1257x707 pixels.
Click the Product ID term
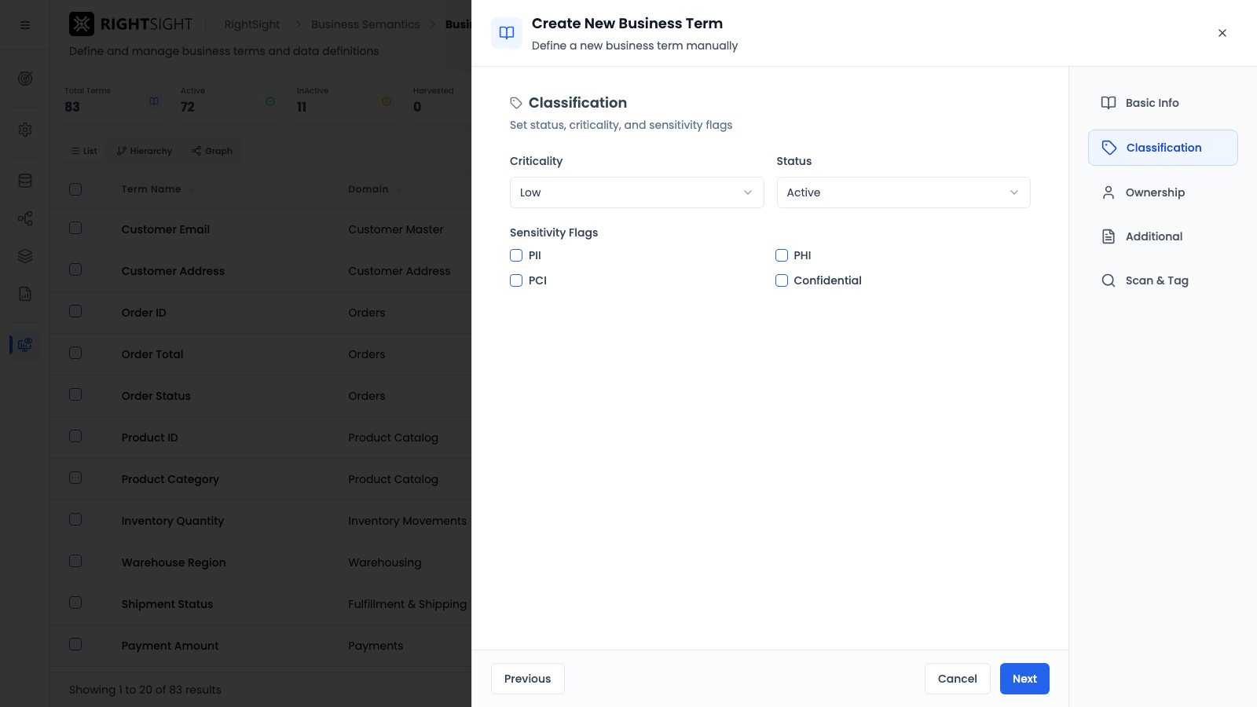(149, 438)
